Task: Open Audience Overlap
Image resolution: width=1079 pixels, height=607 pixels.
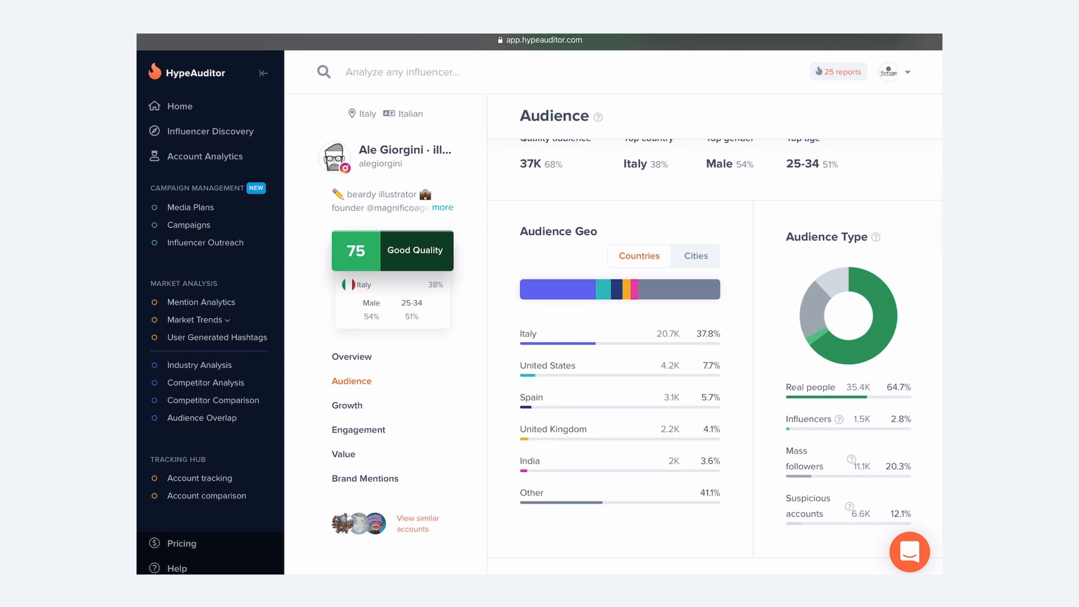Action: click(201, 418)
